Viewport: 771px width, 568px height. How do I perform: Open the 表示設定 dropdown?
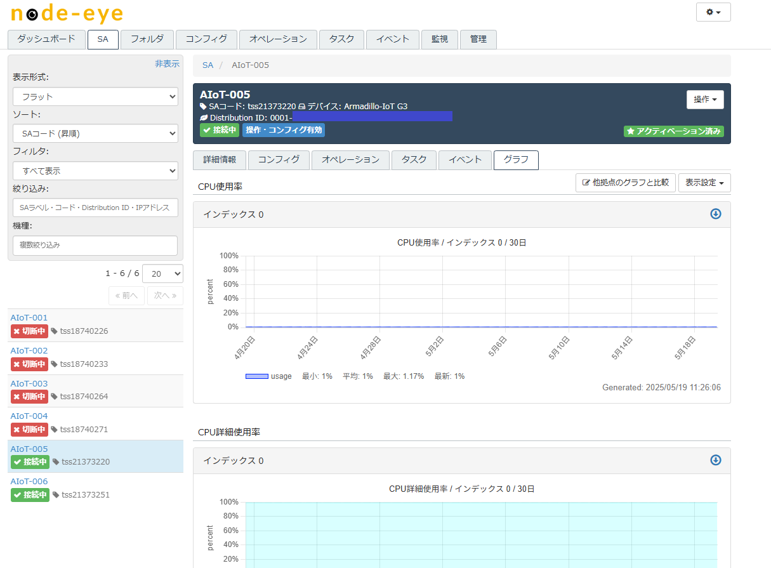click(704, 183)
